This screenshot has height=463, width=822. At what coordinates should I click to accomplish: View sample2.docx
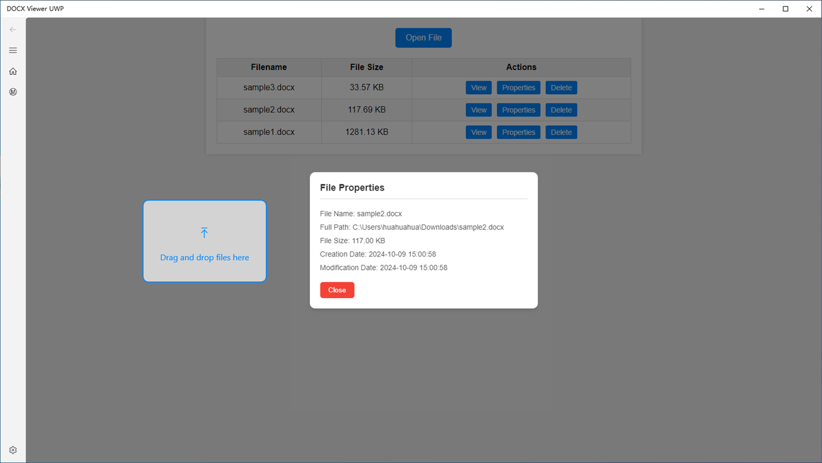click(479, 110)
